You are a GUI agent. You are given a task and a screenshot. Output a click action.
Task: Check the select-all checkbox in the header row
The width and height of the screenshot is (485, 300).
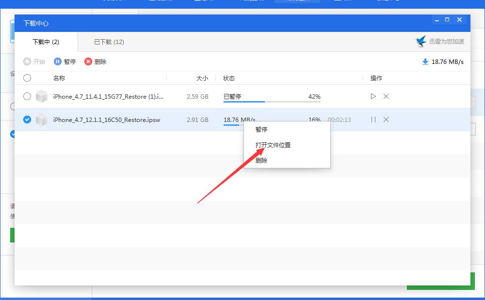pos(27,78)
